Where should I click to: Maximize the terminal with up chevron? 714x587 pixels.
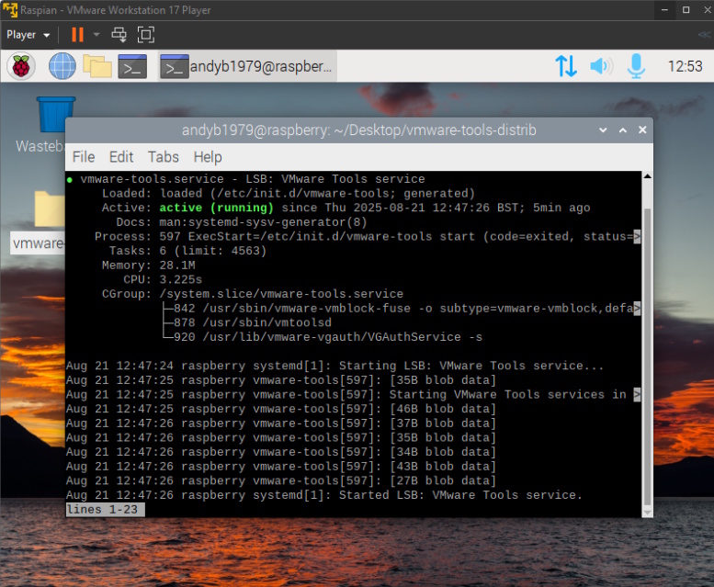tap(623, 130)
